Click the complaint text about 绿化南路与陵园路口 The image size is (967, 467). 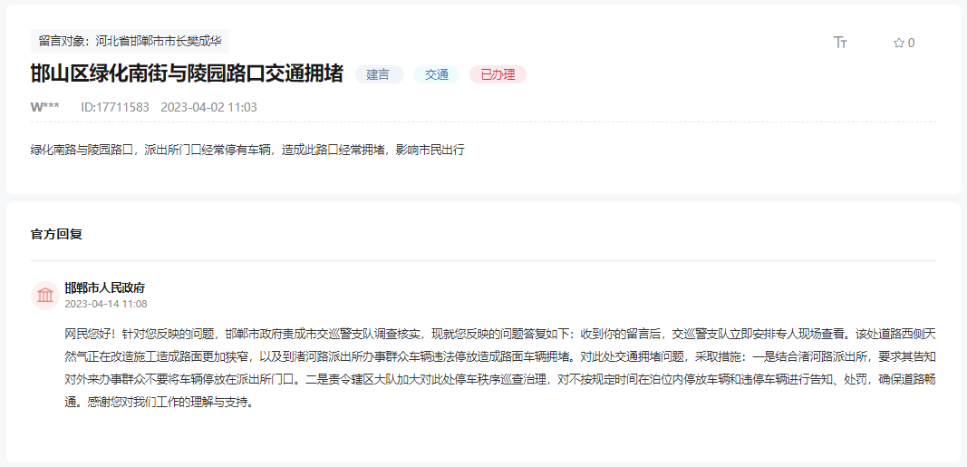tap(247, 150)
